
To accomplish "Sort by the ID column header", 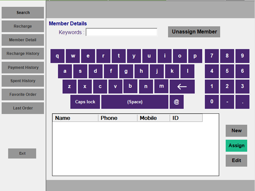I will coord(186,118).
